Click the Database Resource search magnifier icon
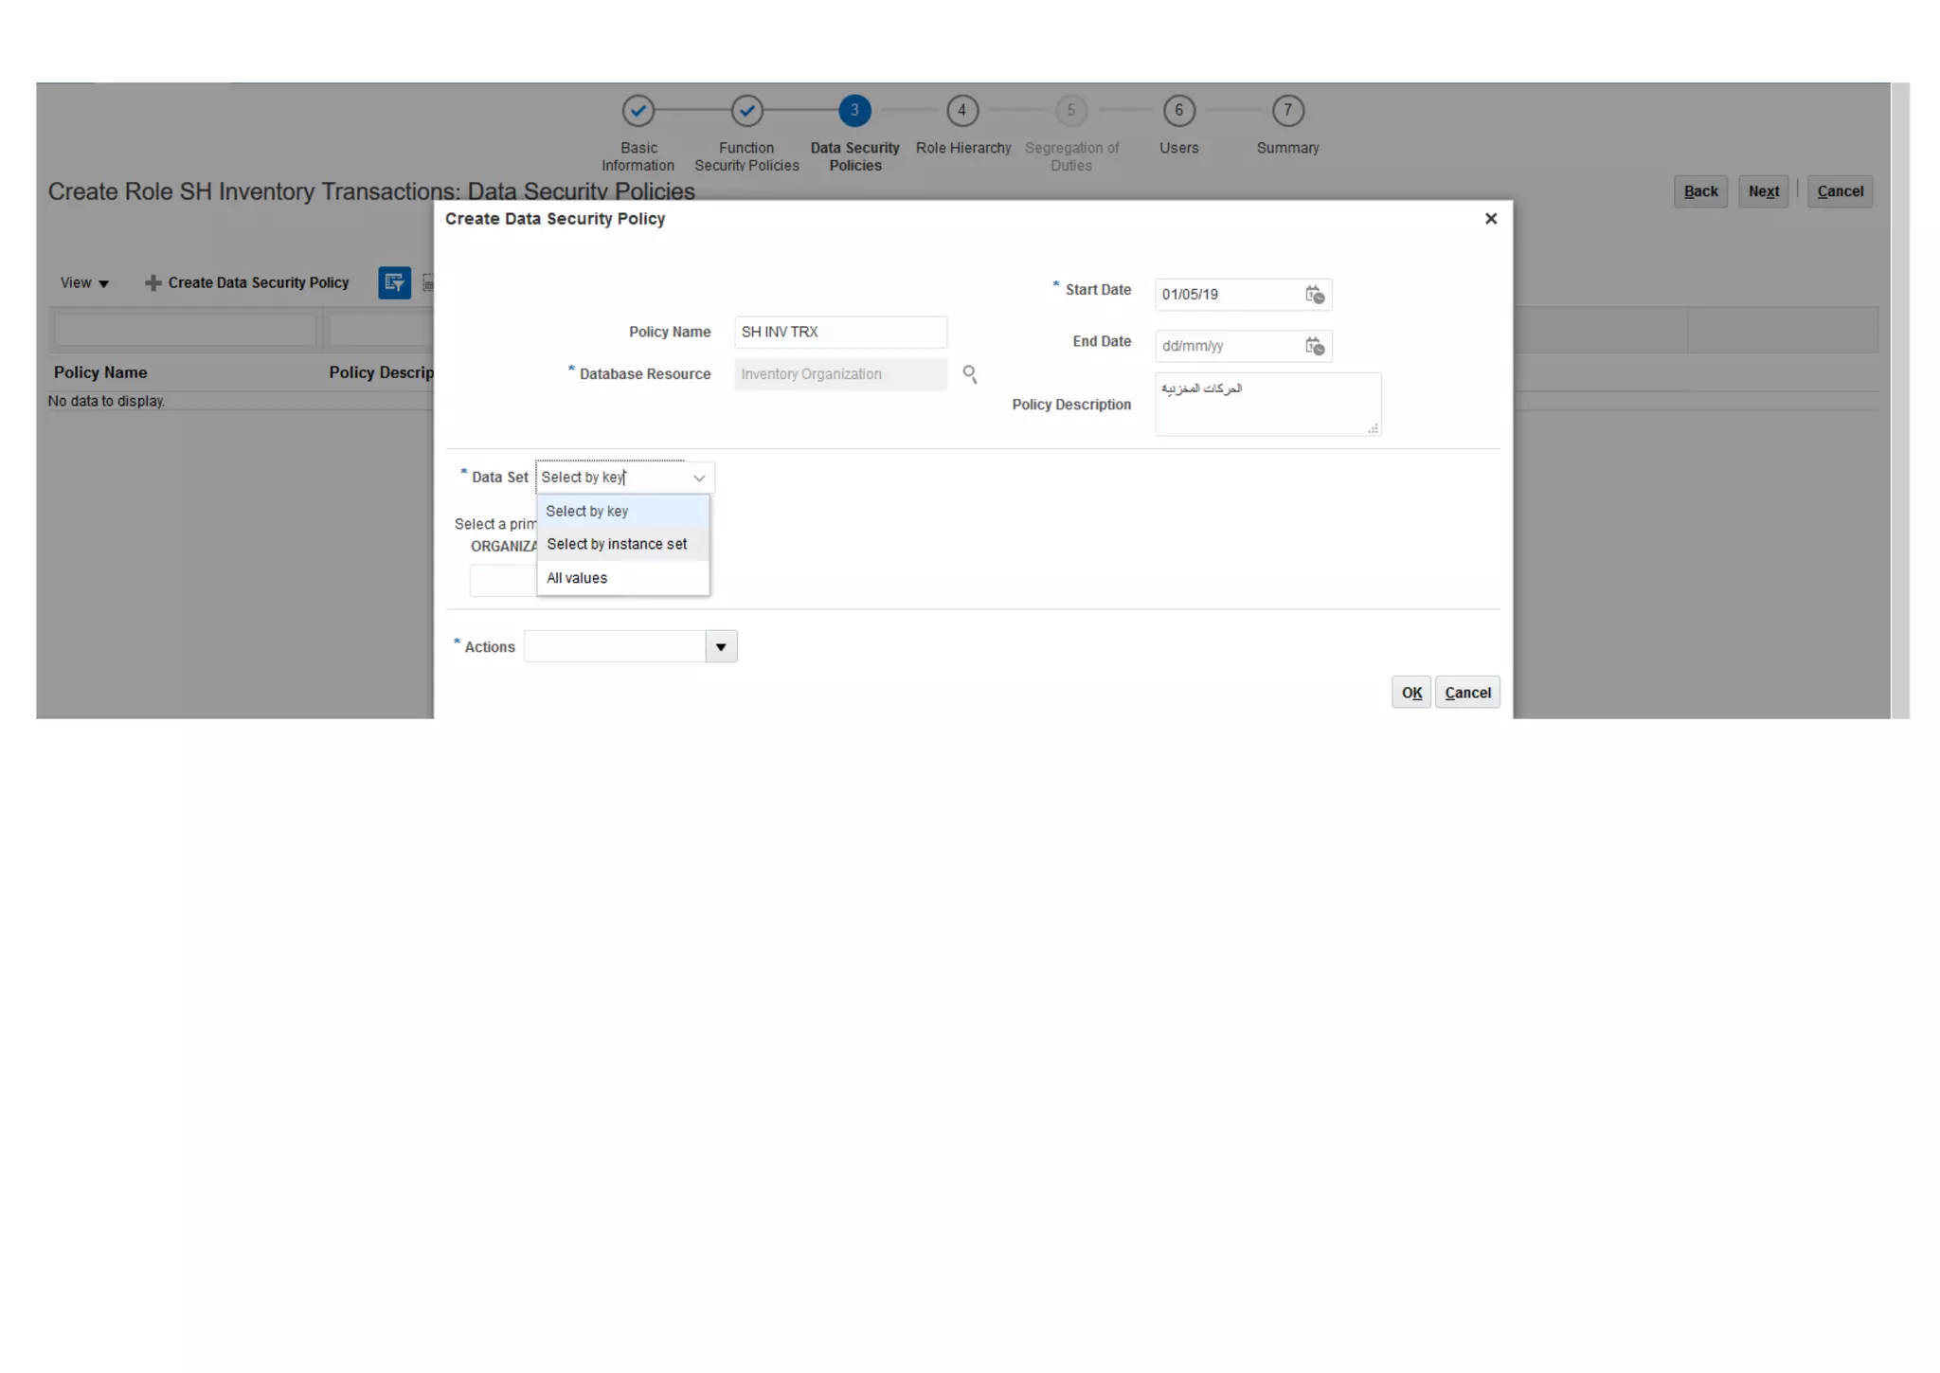1940x1373 pixels. [969, 374]
